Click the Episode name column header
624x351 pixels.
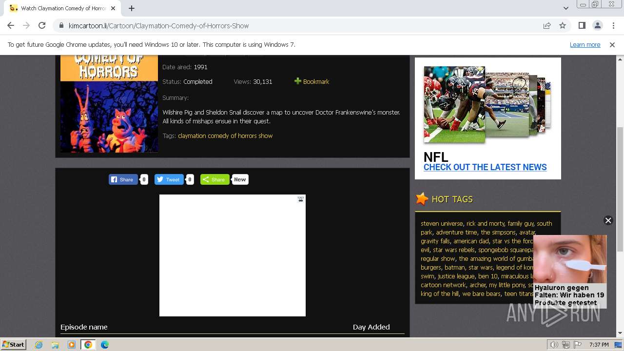(84, 327)
